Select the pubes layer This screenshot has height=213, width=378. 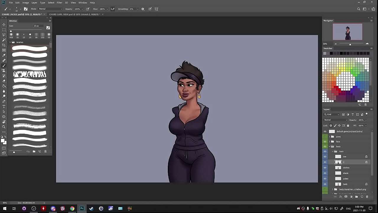(346, 179)
